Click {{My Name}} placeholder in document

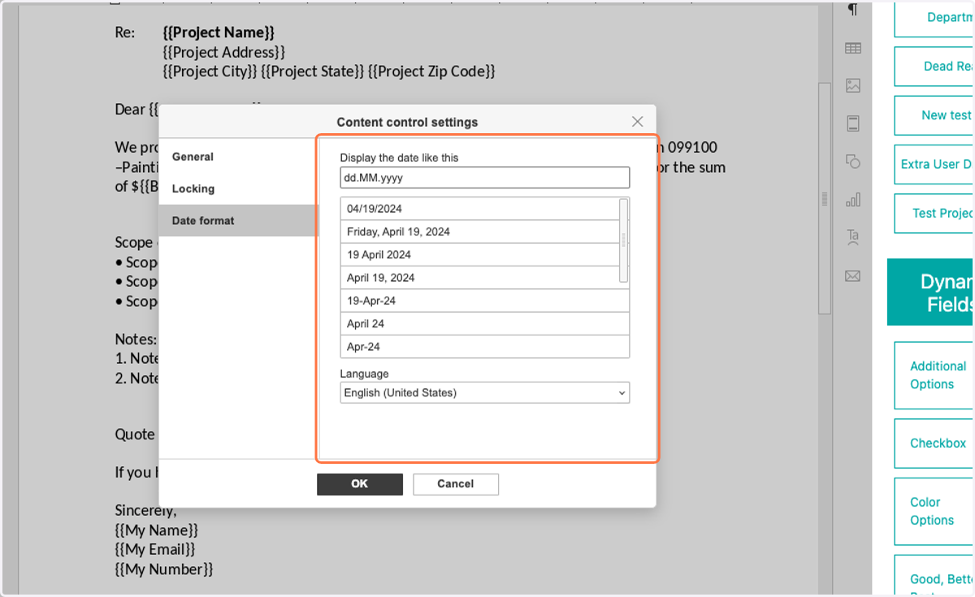[x=157, y=530]
